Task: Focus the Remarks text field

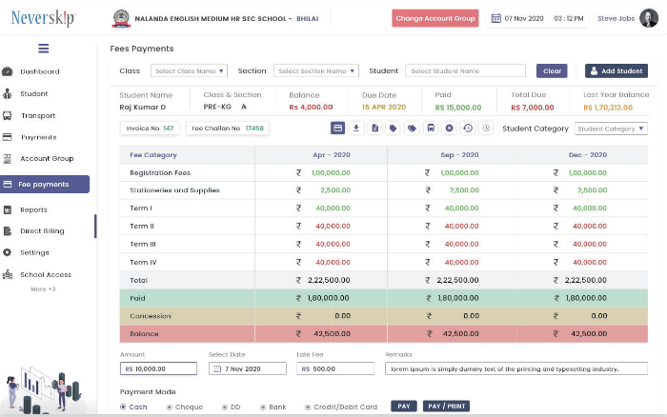Action: coord(516,368)
